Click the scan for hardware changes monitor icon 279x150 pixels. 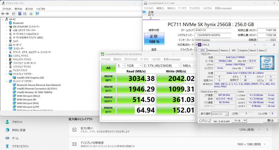(x=37, y=14)
